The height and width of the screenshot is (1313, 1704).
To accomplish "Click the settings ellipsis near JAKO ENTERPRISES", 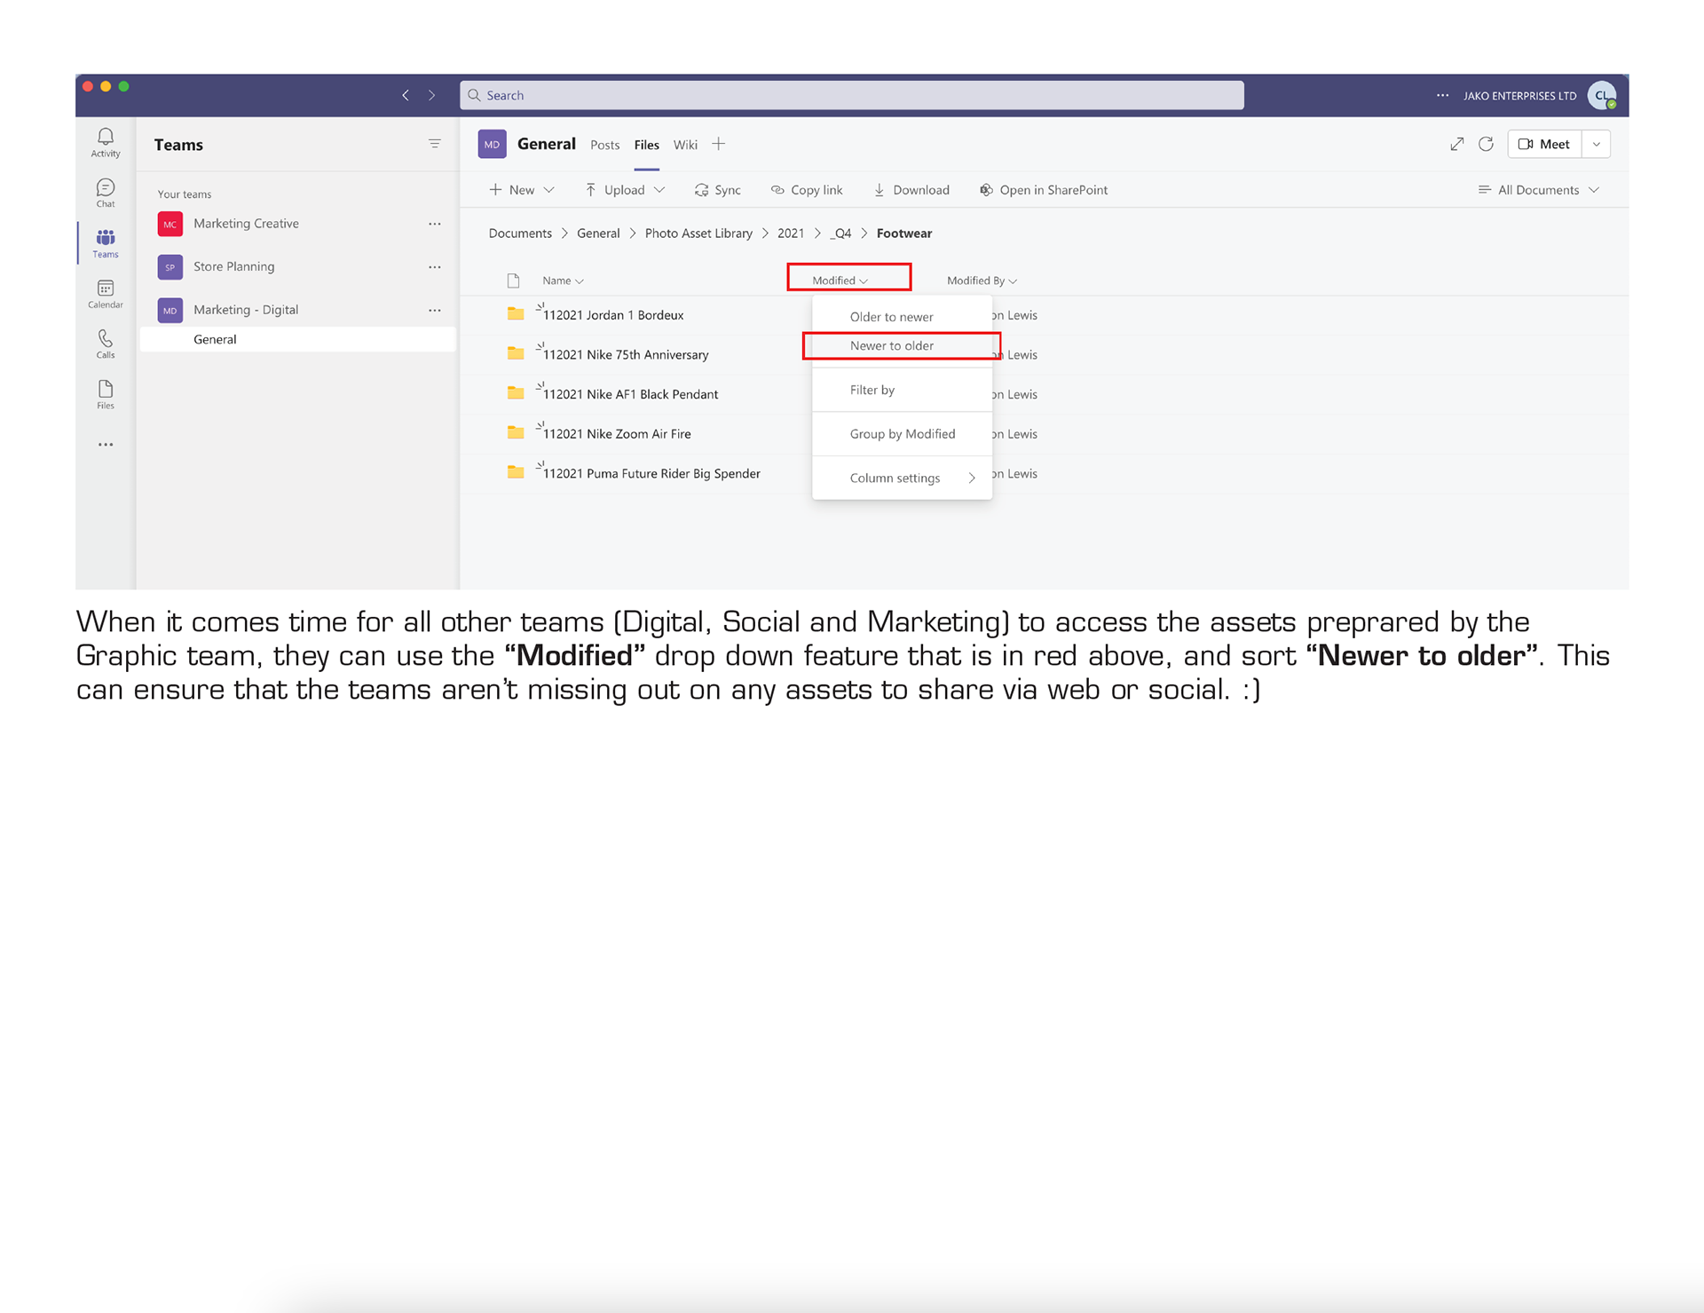I will [x=1443, y=95].
